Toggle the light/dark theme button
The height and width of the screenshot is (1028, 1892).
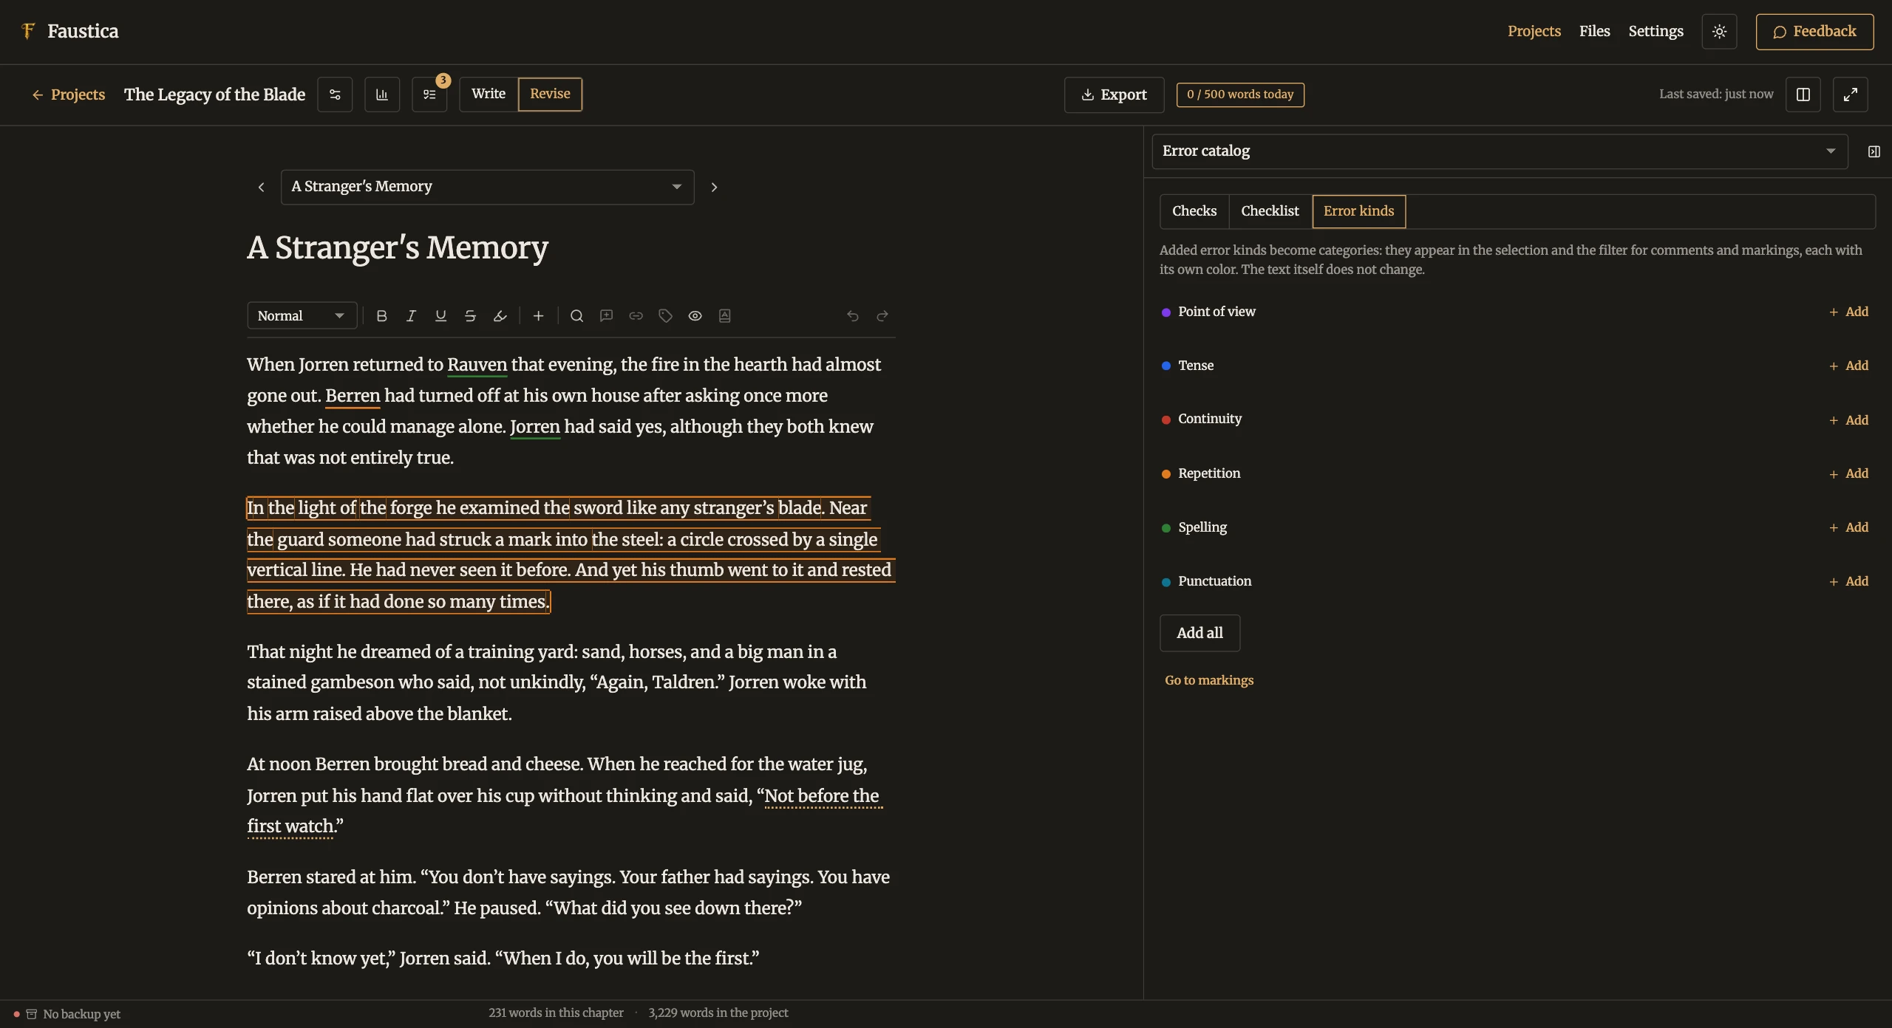click(1719, 32)
